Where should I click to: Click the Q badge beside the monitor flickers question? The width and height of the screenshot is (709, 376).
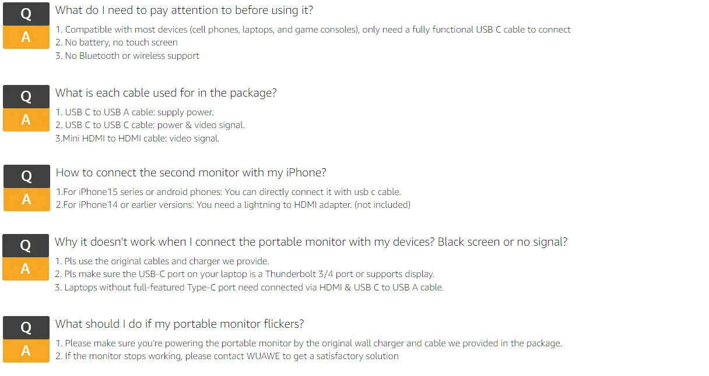(x=26, y=328)
